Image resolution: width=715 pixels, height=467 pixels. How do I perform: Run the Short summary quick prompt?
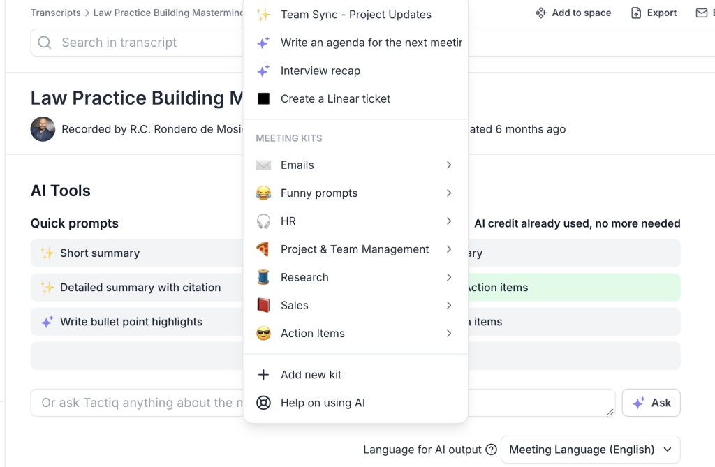100,253
